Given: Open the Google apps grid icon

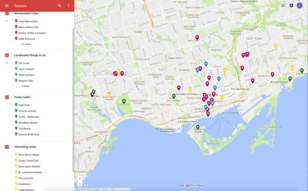Looking at the screenshot, I should click(283, 6).
